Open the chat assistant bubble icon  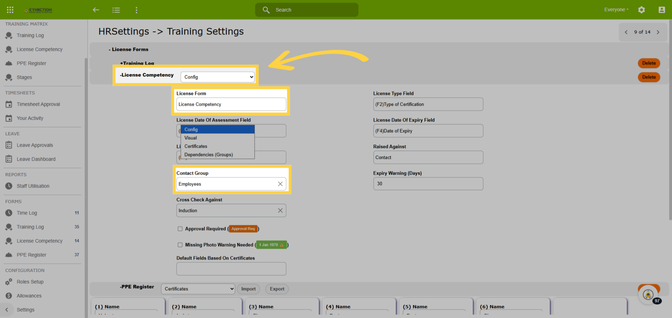coord(648,295)
